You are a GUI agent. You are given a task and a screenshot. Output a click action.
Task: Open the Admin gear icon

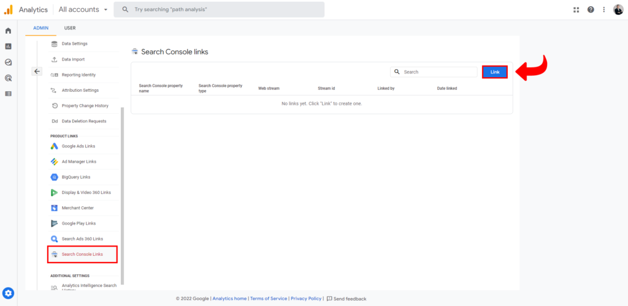9,293
